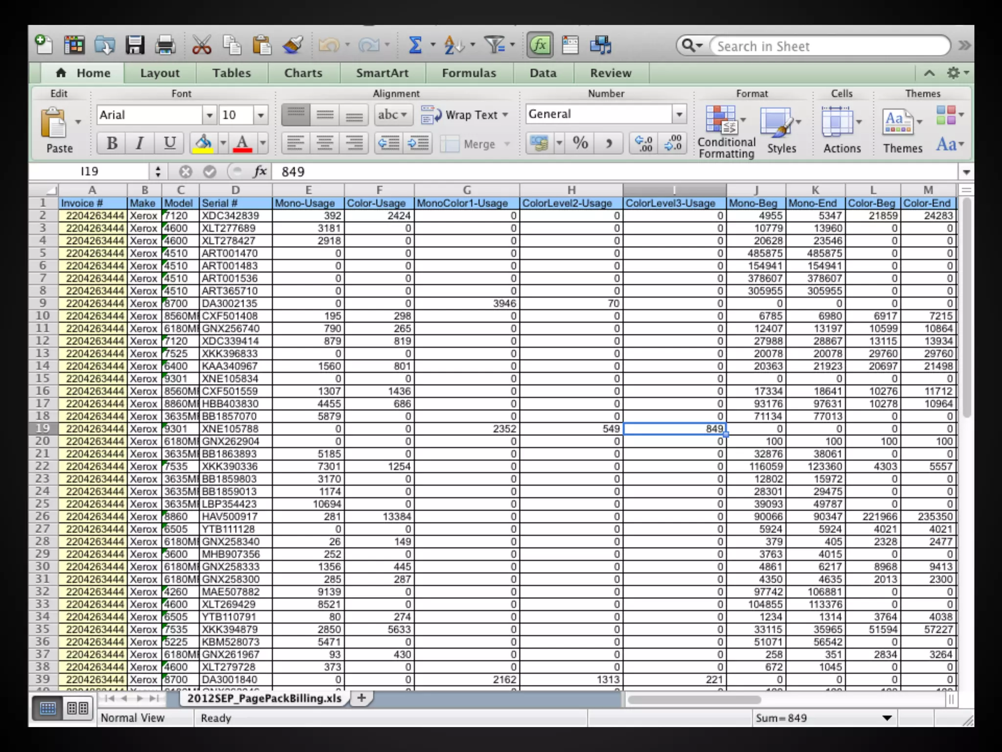The image size is (1002, 752).
Task: Click the Wrap Text button
Action: (465, 115)
